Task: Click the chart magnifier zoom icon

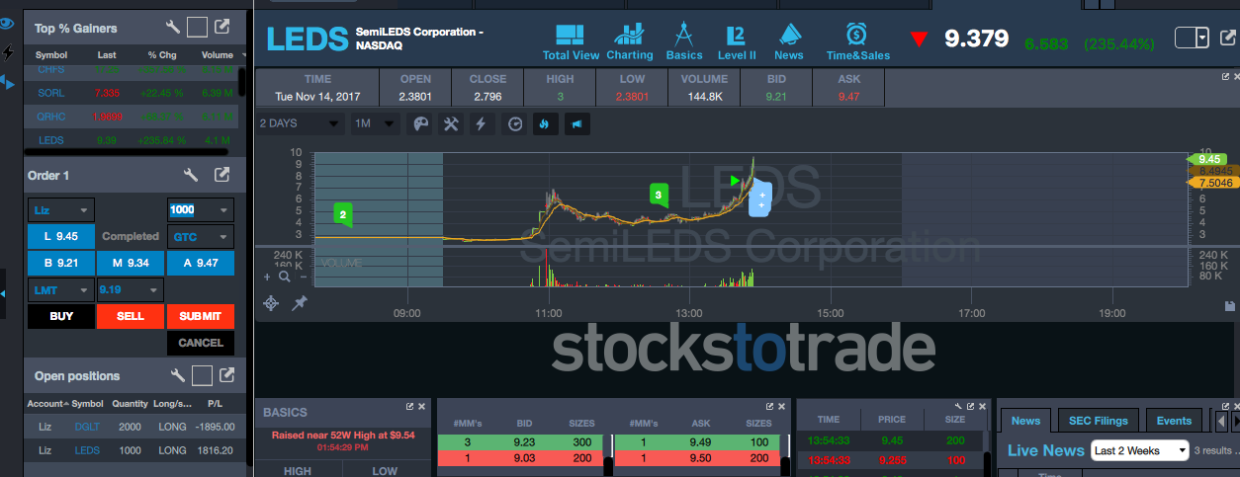Action: coord(285,277)
